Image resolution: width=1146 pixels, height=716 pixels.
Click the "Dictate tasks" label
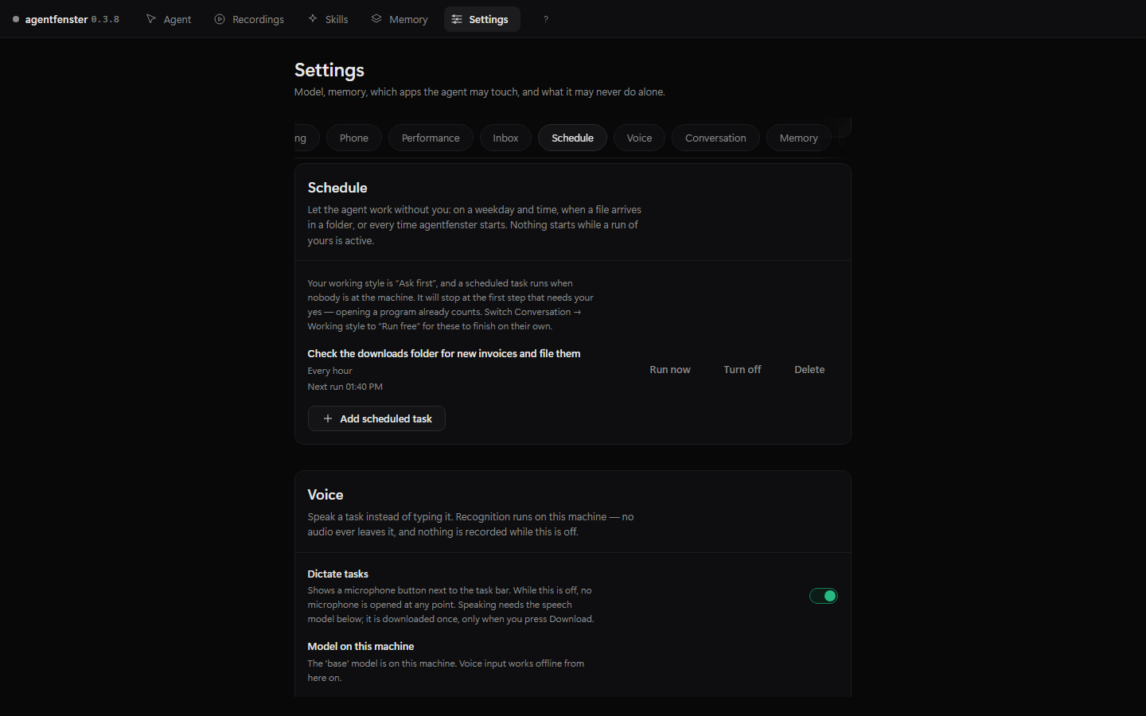[x=338, y=574]
